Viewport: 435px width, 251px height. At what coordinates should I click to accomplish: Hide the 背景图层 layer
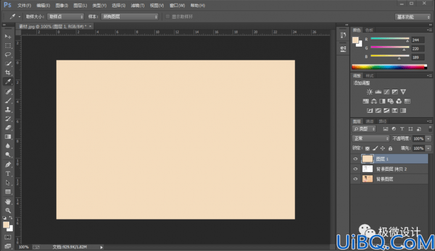355,179
